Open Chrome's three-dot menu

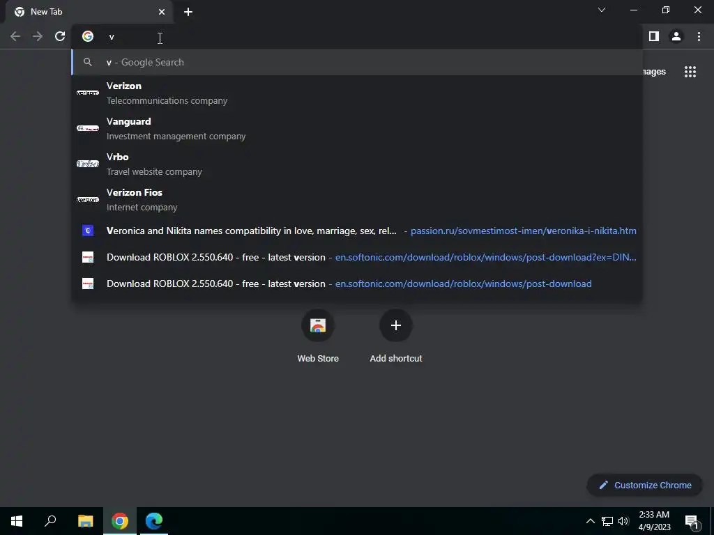[x=699, y=36]
